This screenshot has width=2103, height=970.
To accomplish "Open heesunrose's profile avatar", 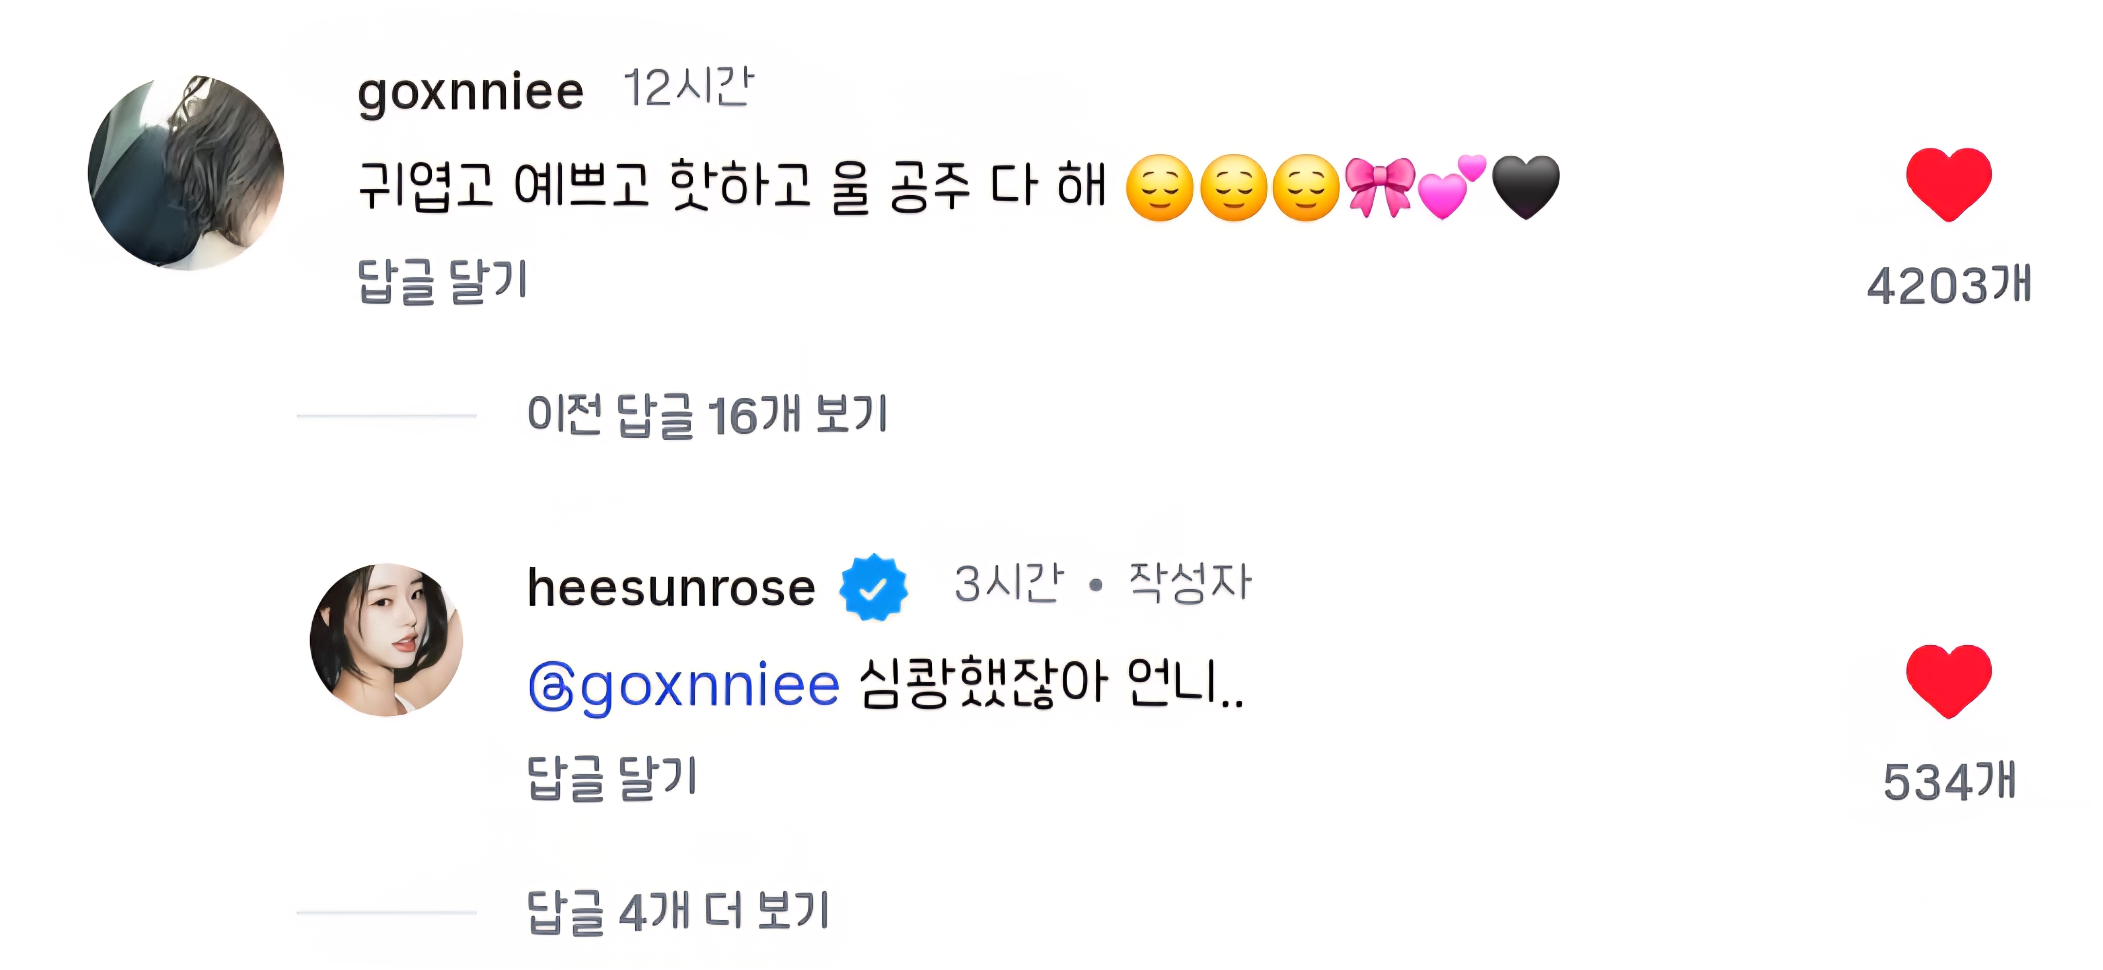I will point(386,639).
